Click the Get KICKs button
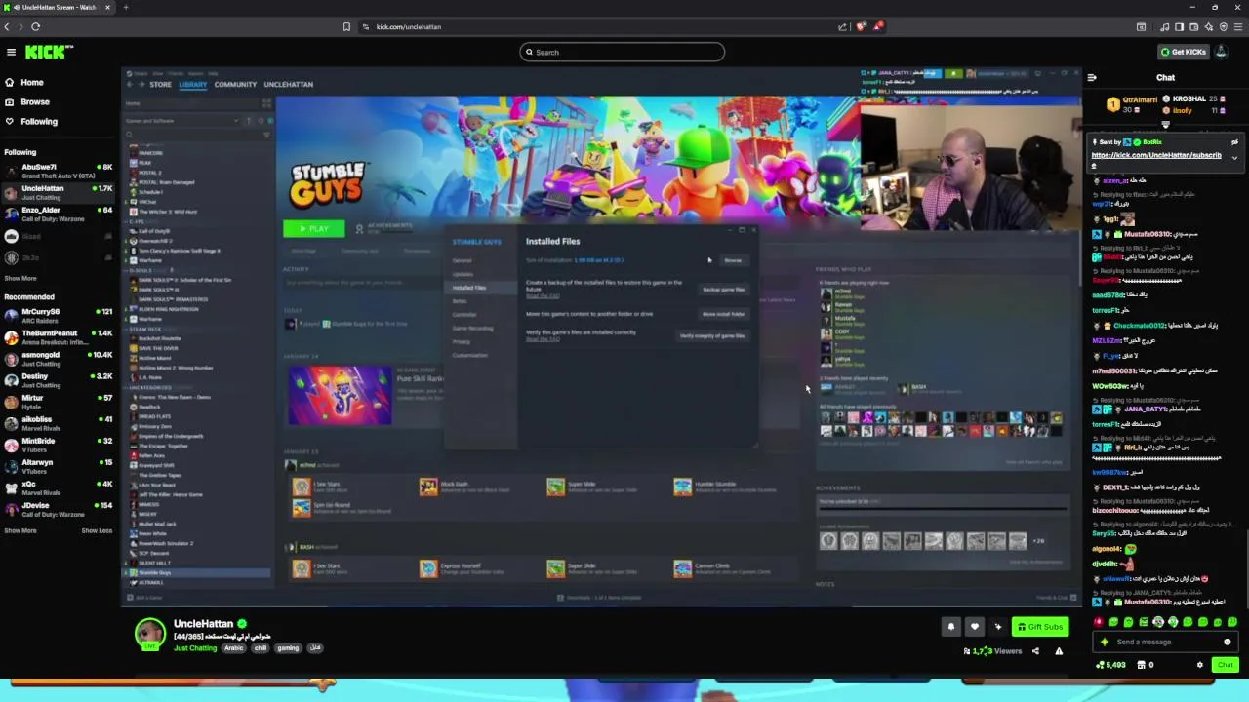 (1184, 52)
